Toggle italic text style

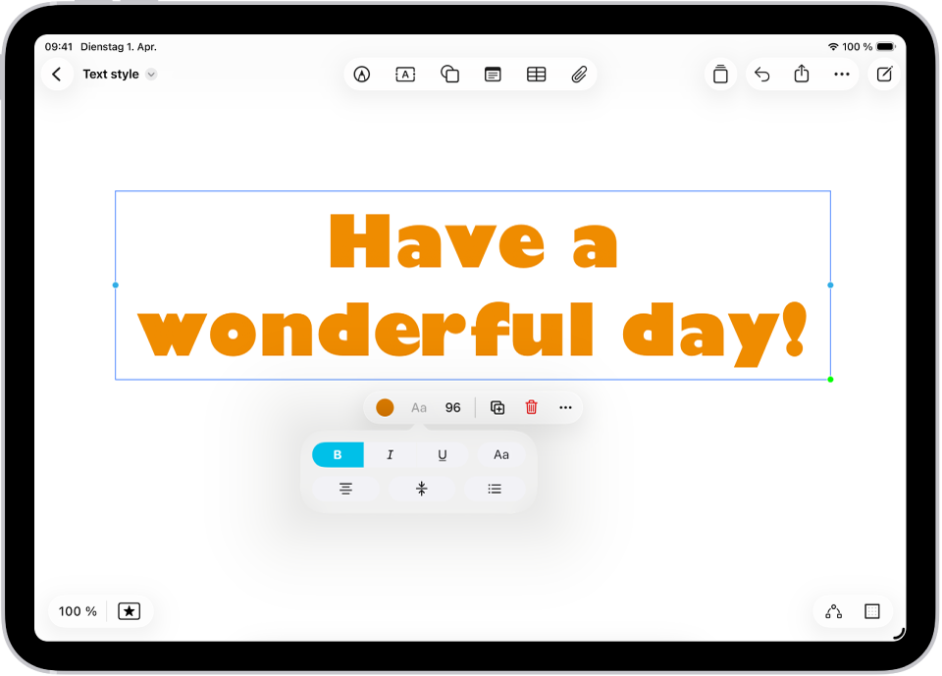coord(390,455)
